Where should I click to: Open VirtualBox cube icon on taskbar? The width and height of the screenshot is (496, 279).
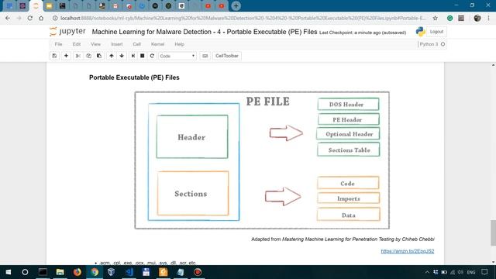[x=112, y=272]
